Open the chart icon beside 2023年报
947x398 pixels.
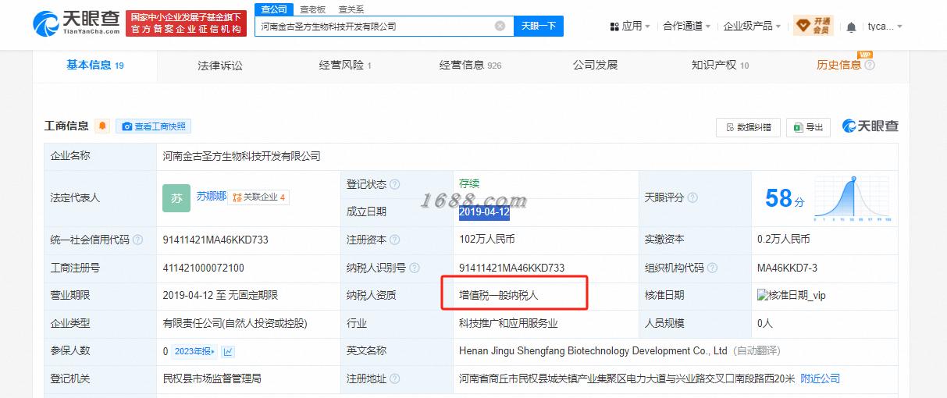(228, 352)
